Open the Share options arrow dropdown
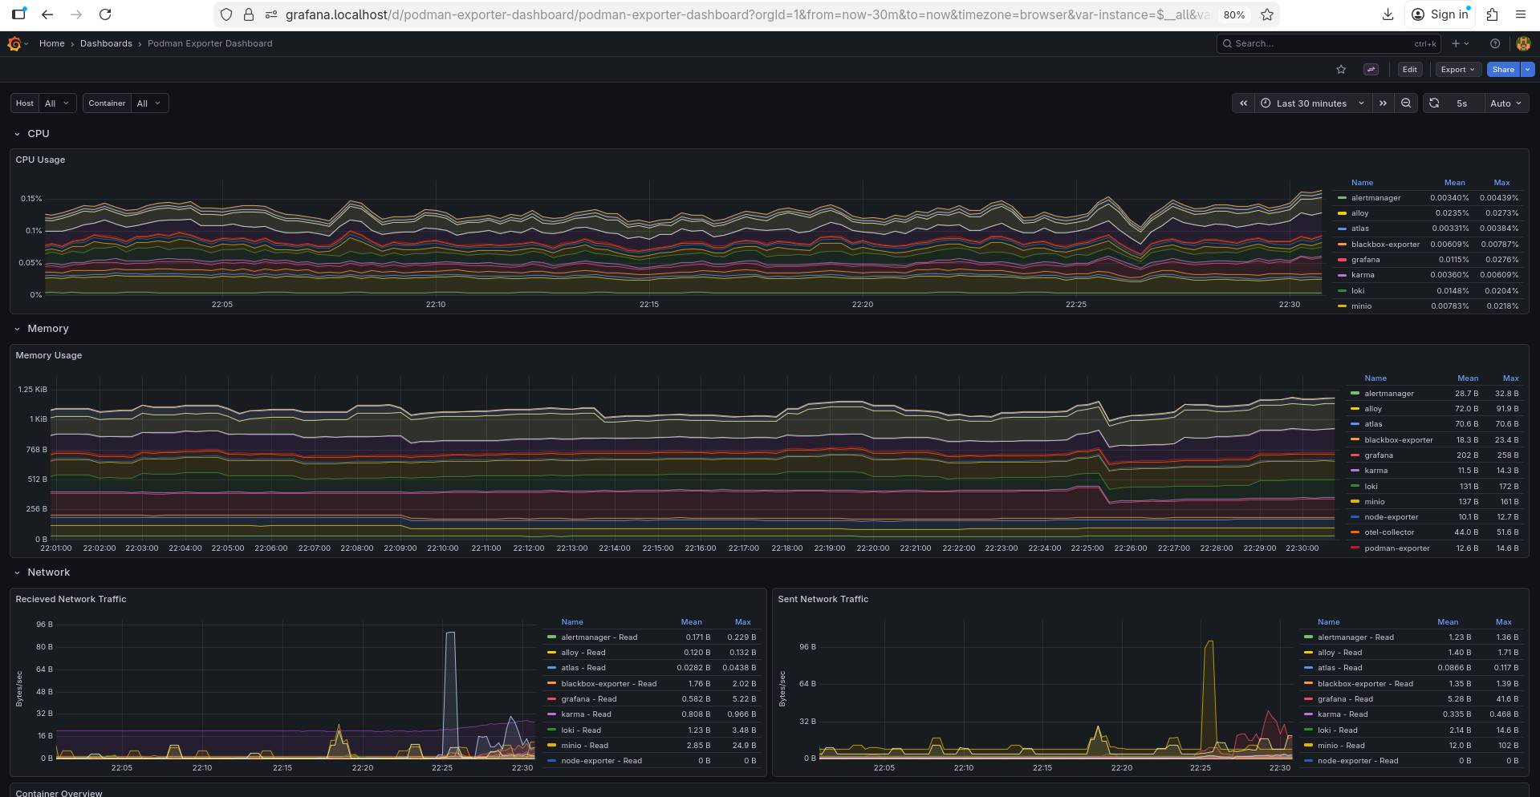The width and height of the screenshot is (1540, 797). (x=1528, y=70)
